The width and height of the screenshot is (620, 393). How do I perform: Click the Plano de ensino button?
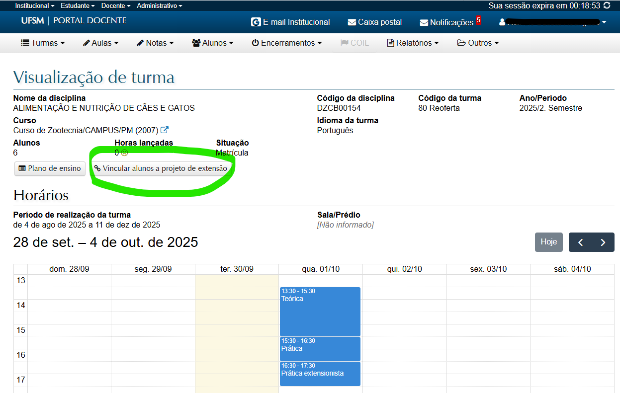[50, 168]
